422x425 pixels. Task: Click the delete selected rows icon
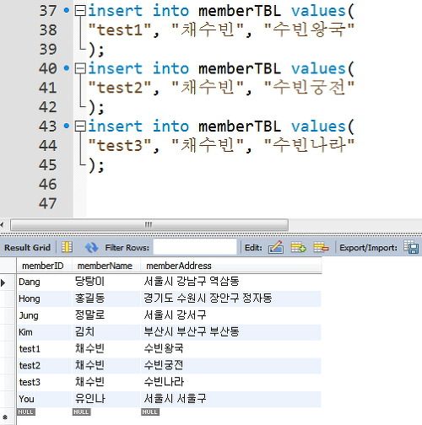321,247
